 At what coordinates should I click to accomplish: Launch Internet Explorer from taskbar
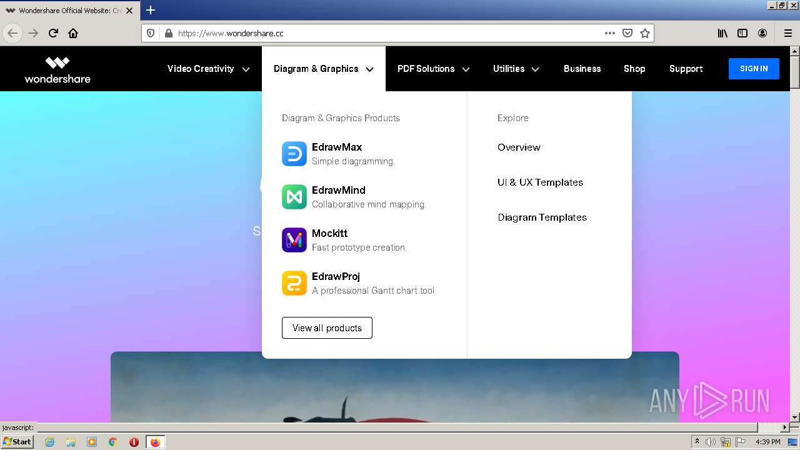click(49, 442)
